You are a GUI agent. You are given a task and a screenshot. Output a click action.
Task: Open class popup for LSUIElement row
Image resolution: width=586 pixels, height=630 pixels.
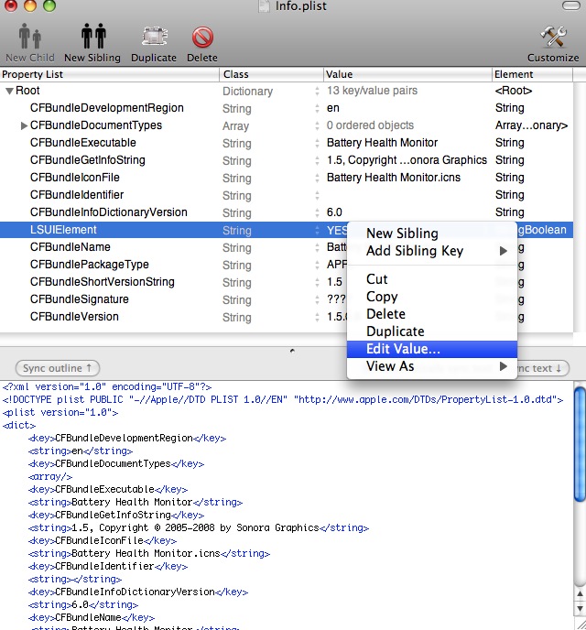tap(317, 230)
